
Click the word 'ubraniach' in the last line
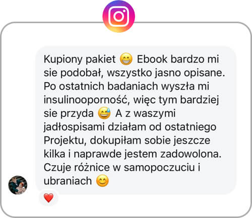[x=68, y=181]
